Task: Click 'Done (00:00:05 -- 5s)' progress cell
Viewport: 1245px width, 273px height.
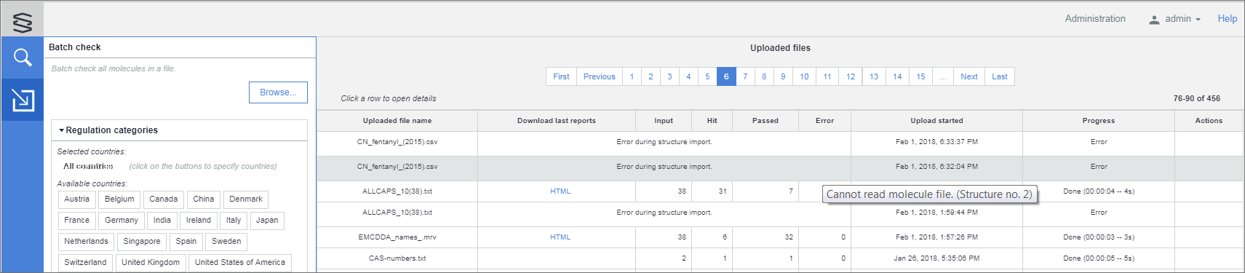Action: click(1099, 258)
